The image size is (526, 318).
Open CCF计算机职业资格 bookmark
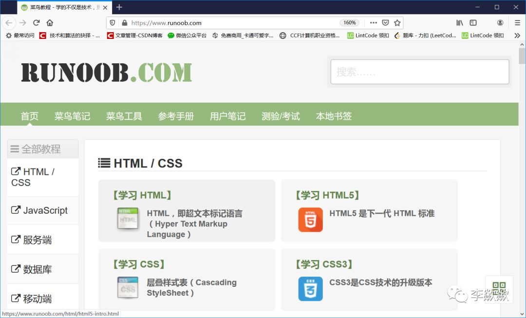[x=310, y=36]
